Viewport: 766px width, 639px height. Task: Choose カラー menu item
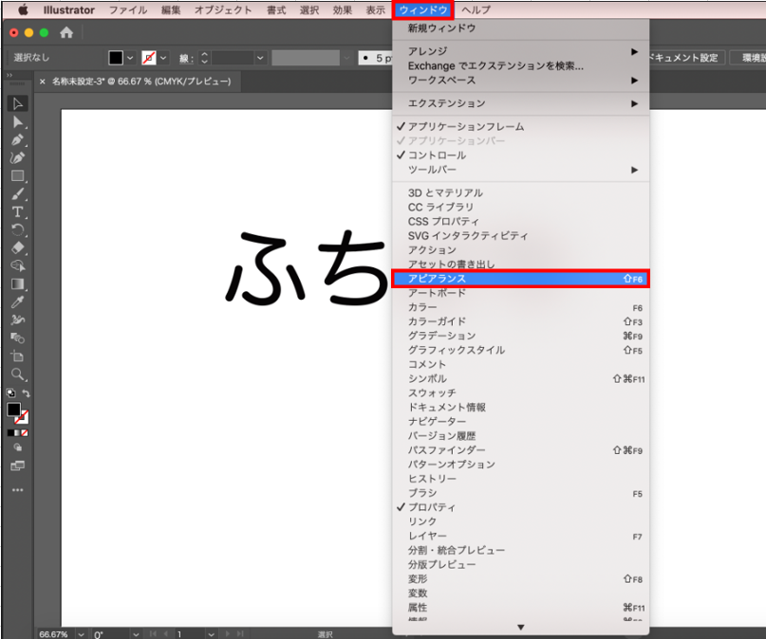point(521,307)
